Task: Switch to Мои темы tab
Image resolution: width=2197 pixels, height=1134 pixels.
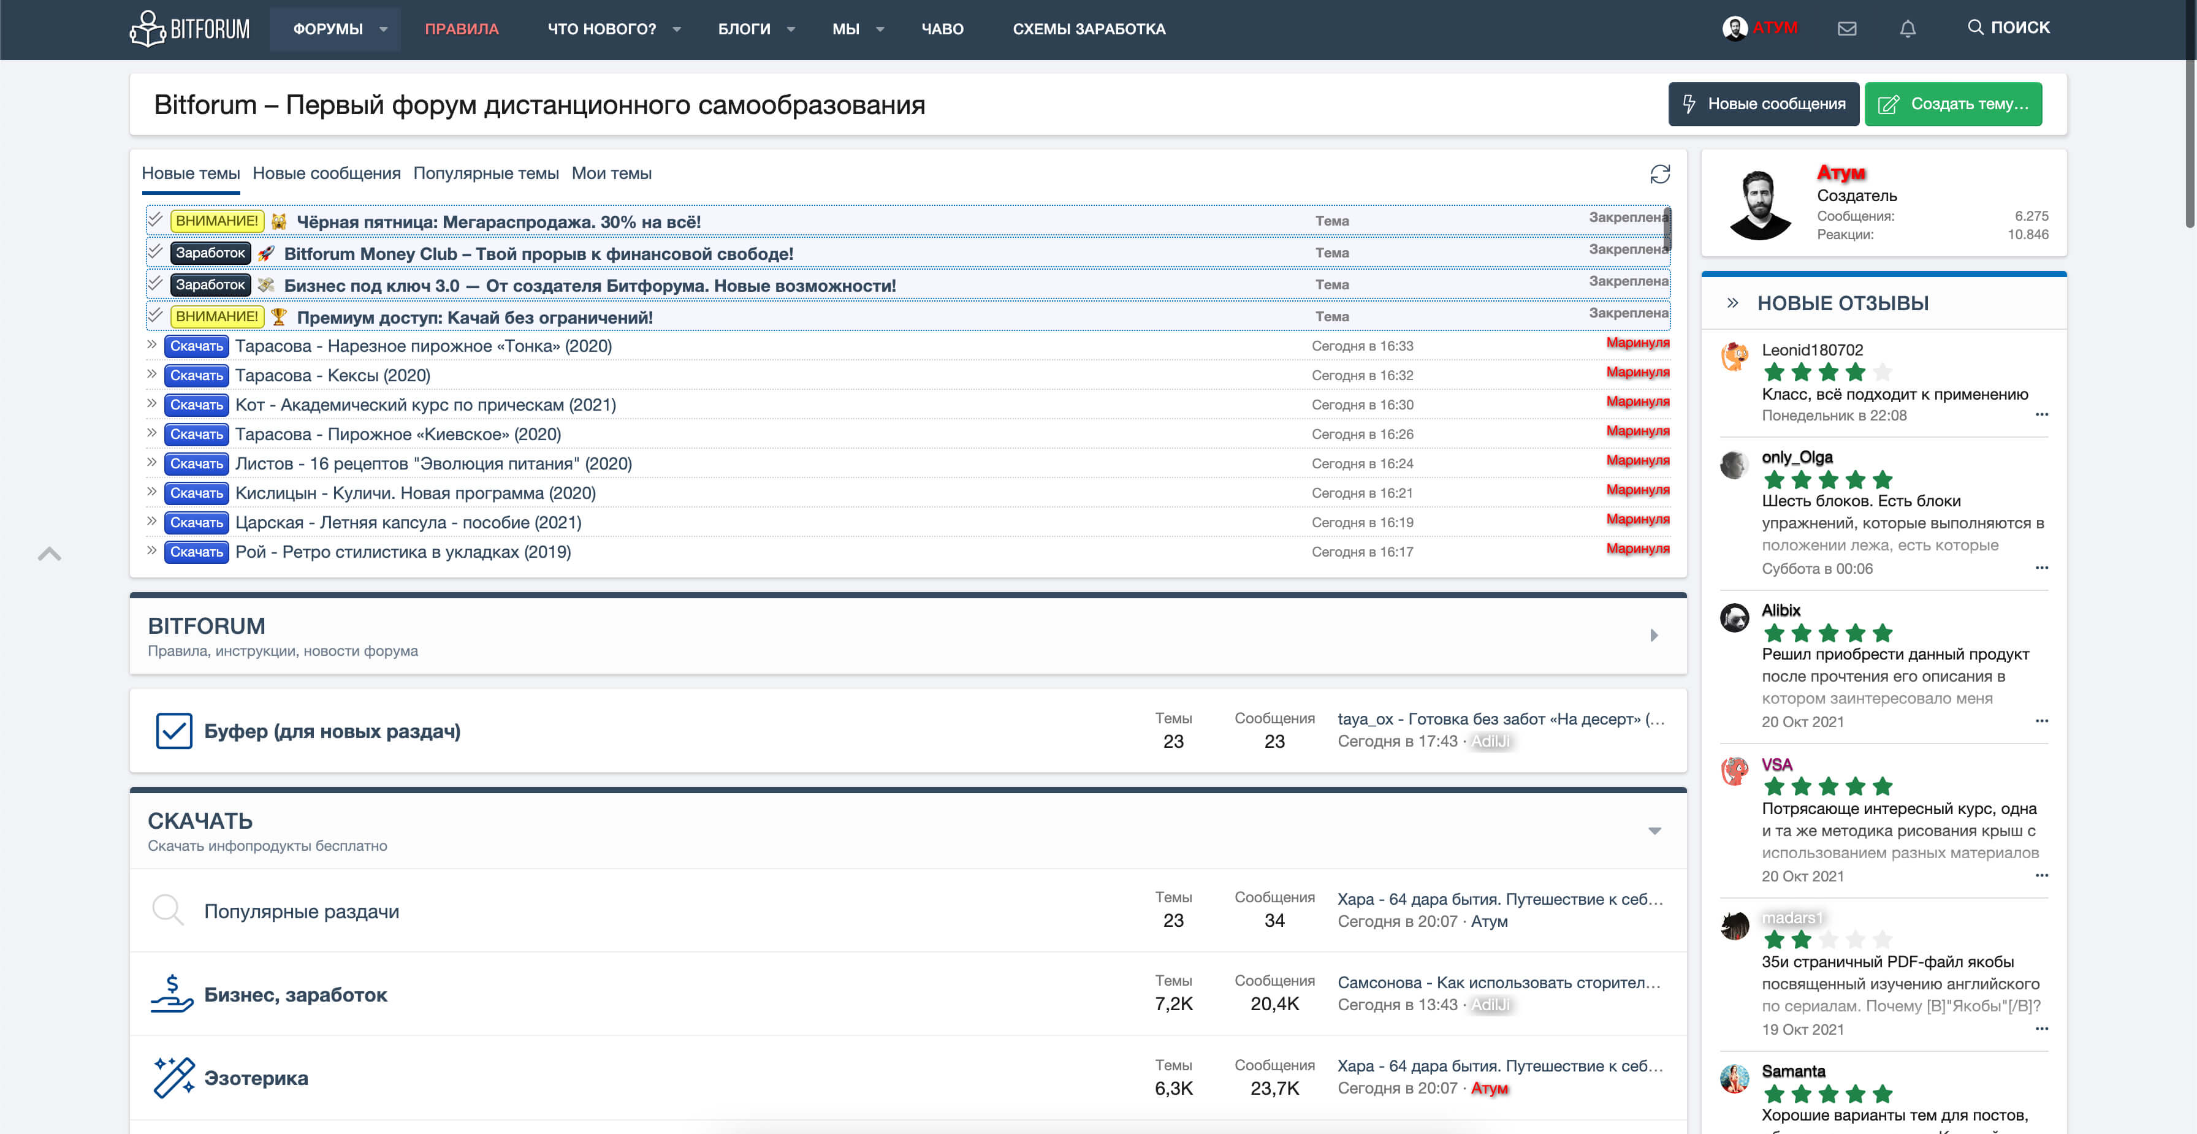Action: [x=612, y=173]
